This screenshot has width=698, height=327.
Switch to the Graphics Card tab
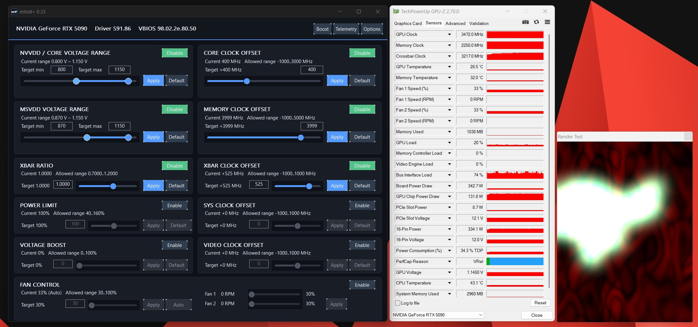(408, 24)
